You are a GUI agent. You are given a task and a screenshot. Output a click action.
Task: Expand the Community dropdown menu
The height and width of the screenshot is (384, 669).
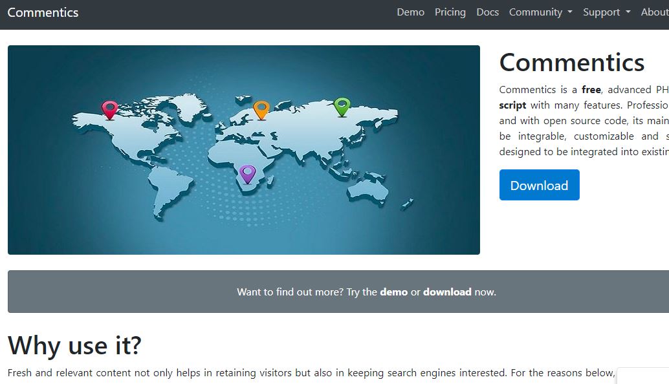(541, 12)
